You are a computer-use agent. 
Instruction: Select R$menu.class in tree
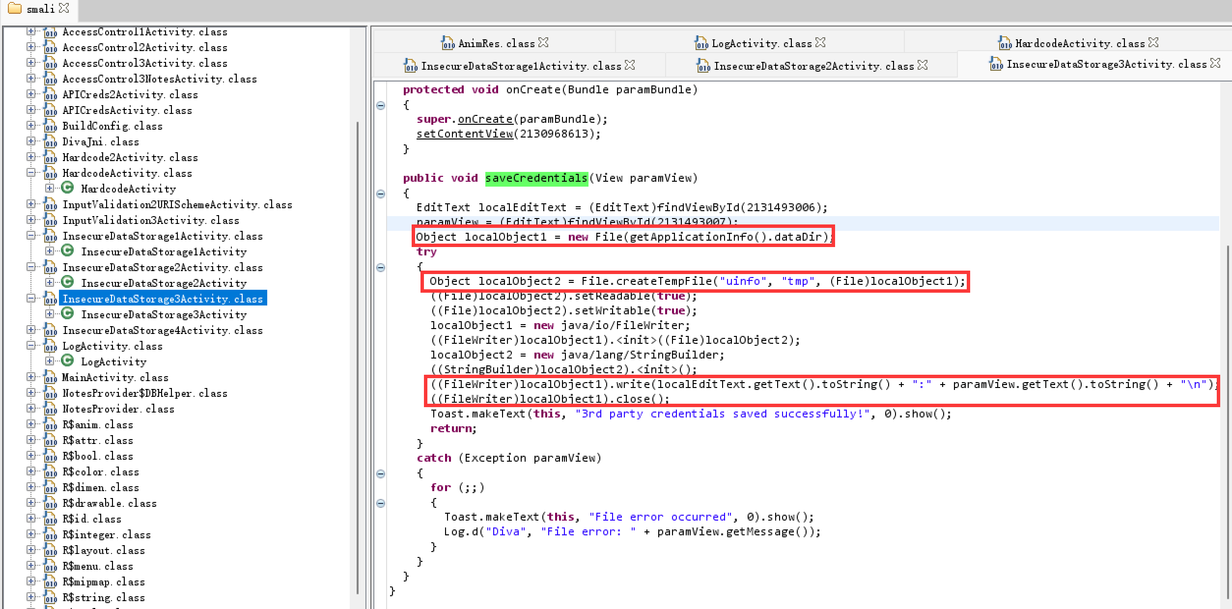[x=98, y=566]
